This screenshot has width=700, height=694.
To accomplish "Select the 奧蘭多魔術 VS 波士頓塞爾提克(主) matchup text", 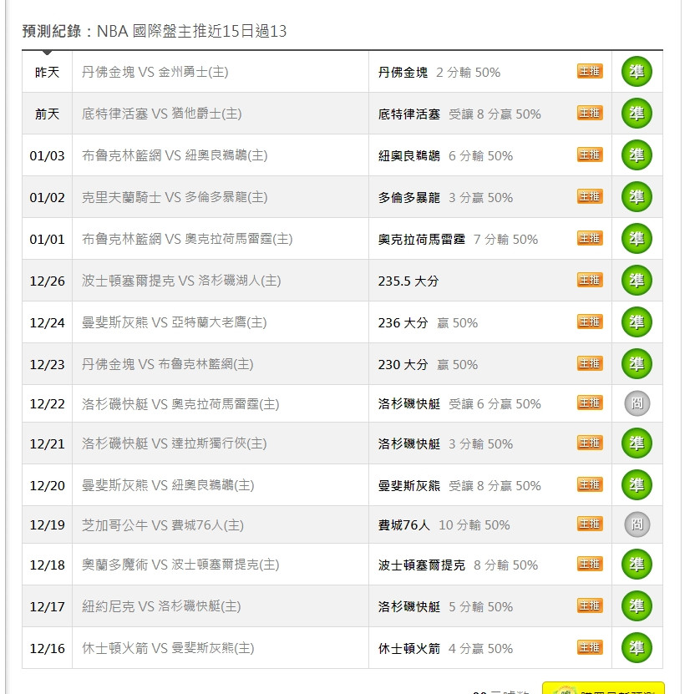I will tap(180, 565).
